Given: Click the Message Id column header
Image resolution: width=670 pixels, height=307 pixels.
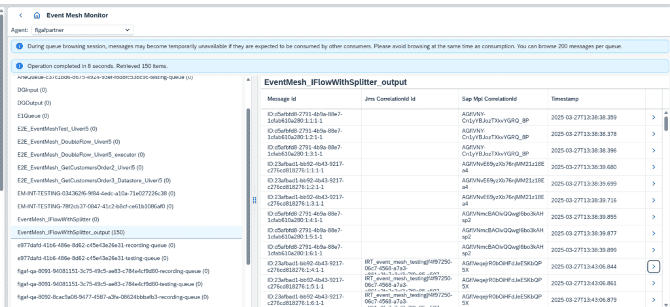Looking at the screenshot, I should click(x=311, y=99).
